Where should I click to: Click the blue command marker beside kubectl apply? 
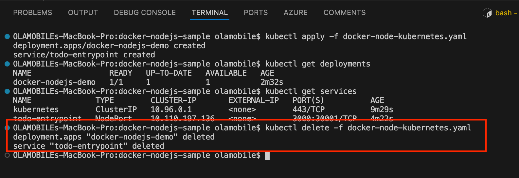click(x=7, y=37)
